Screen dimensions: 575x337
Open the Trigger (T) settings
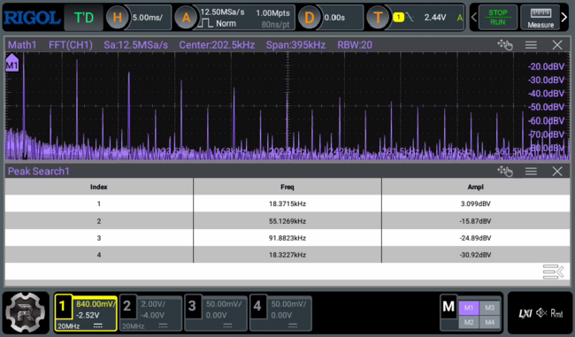pyautogui.click(x=378, y=17)
